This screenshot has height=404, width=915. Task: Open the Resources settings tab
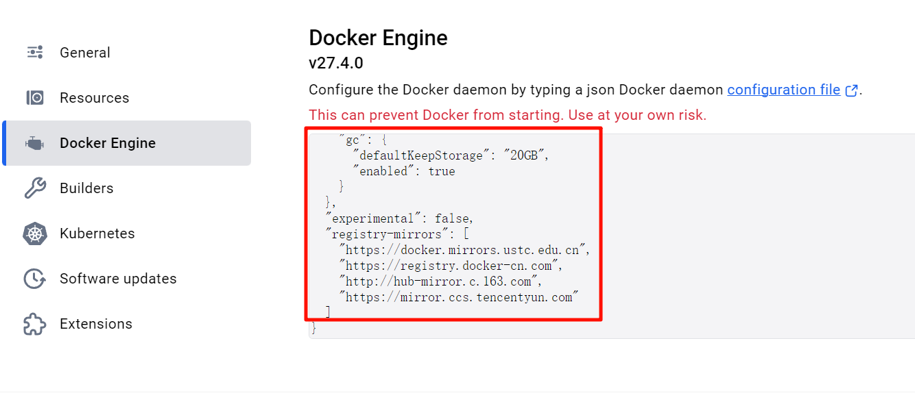[x=126, y=98]
